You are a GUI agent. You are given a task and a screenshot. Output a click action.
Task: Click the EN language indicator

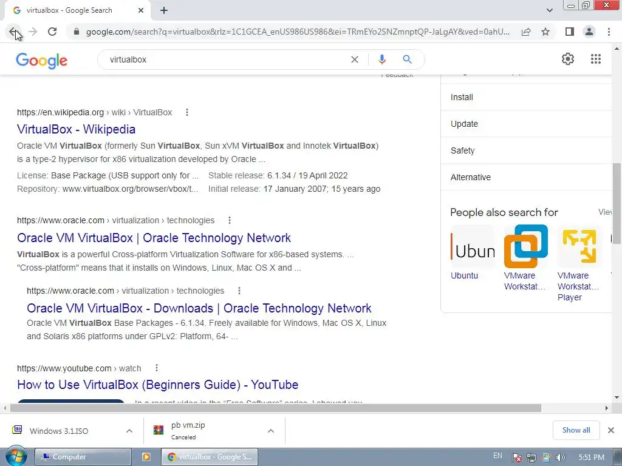point(497,456)
